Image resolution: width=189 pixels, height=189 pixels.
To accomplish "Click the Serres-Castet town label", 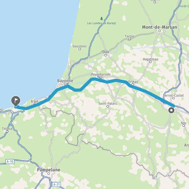I will (173, 95).
